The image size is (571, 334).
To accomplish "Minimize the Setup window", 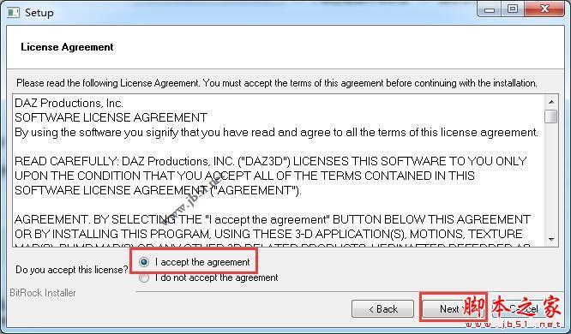I will [x=490, y=9].
